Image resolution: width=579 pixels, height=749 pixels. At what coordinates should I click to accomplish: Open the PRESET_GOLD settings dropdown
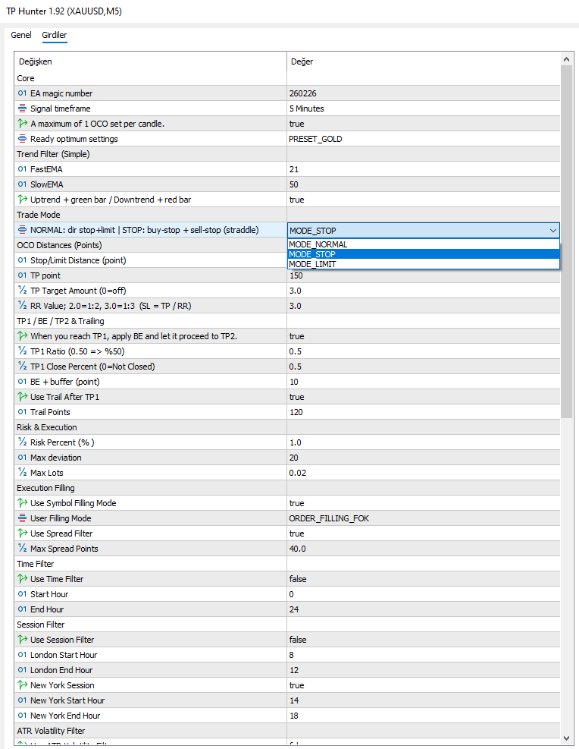(x=424, y=139)
